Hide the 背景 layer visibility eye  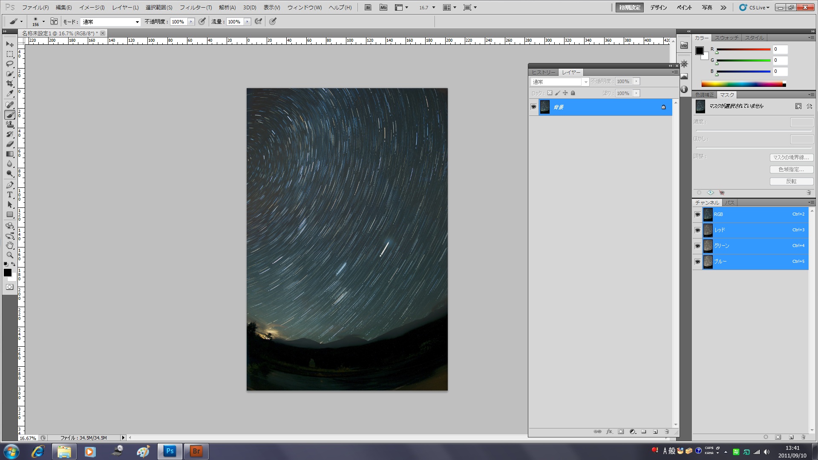coord(533,107)
